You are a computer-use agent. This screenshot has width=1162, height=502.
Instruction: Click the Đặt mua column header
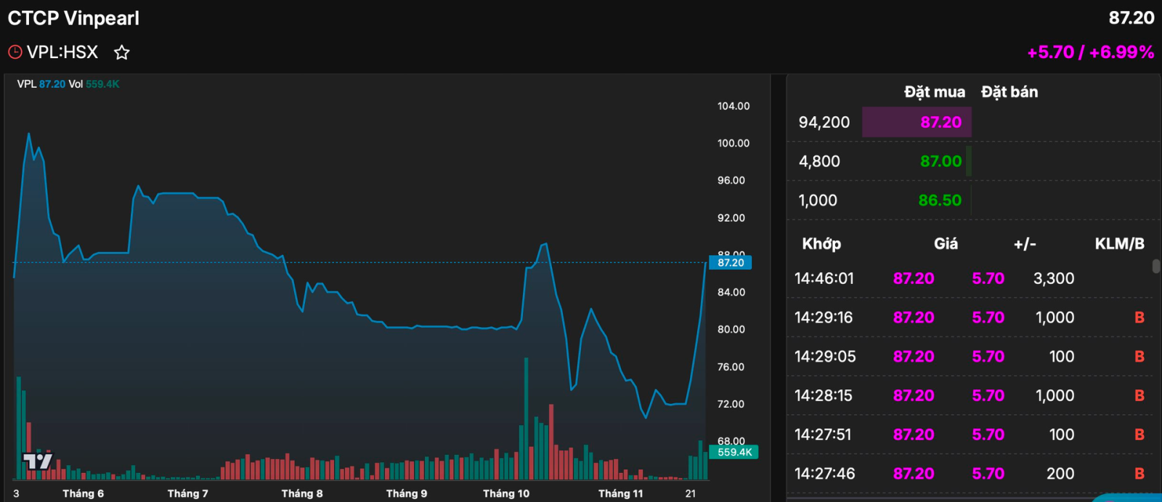coord(935,92)
